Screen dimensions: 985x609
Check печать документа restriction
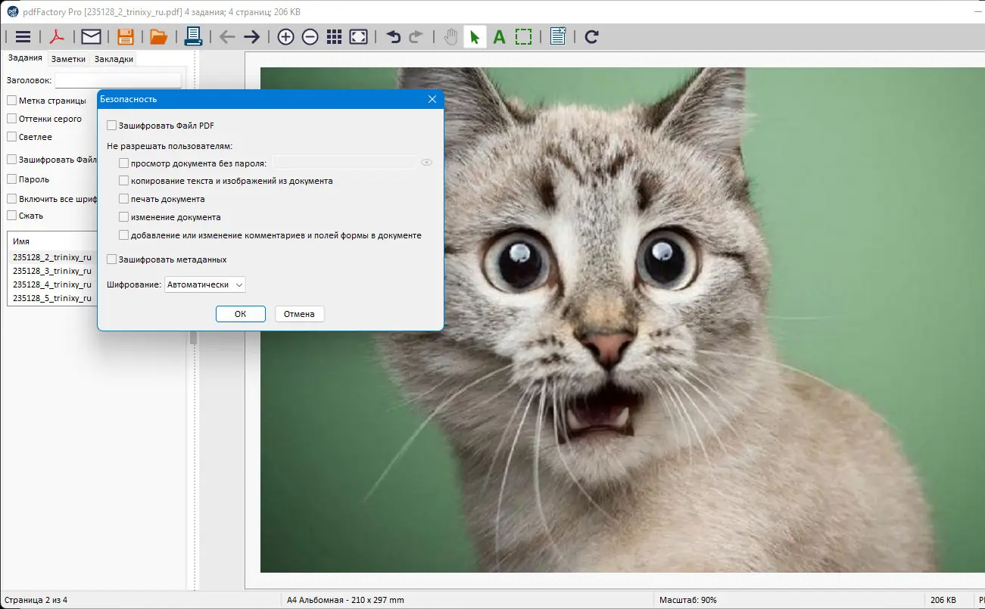[124, 199]
